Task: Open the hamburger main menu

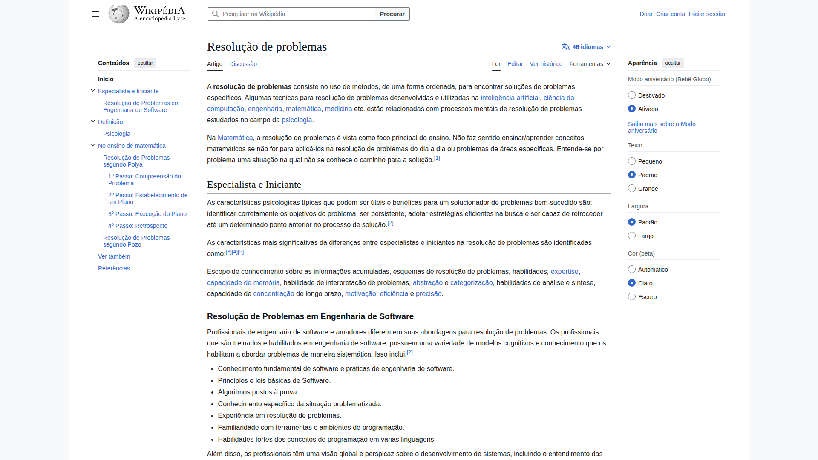Action: pos(95,14)
